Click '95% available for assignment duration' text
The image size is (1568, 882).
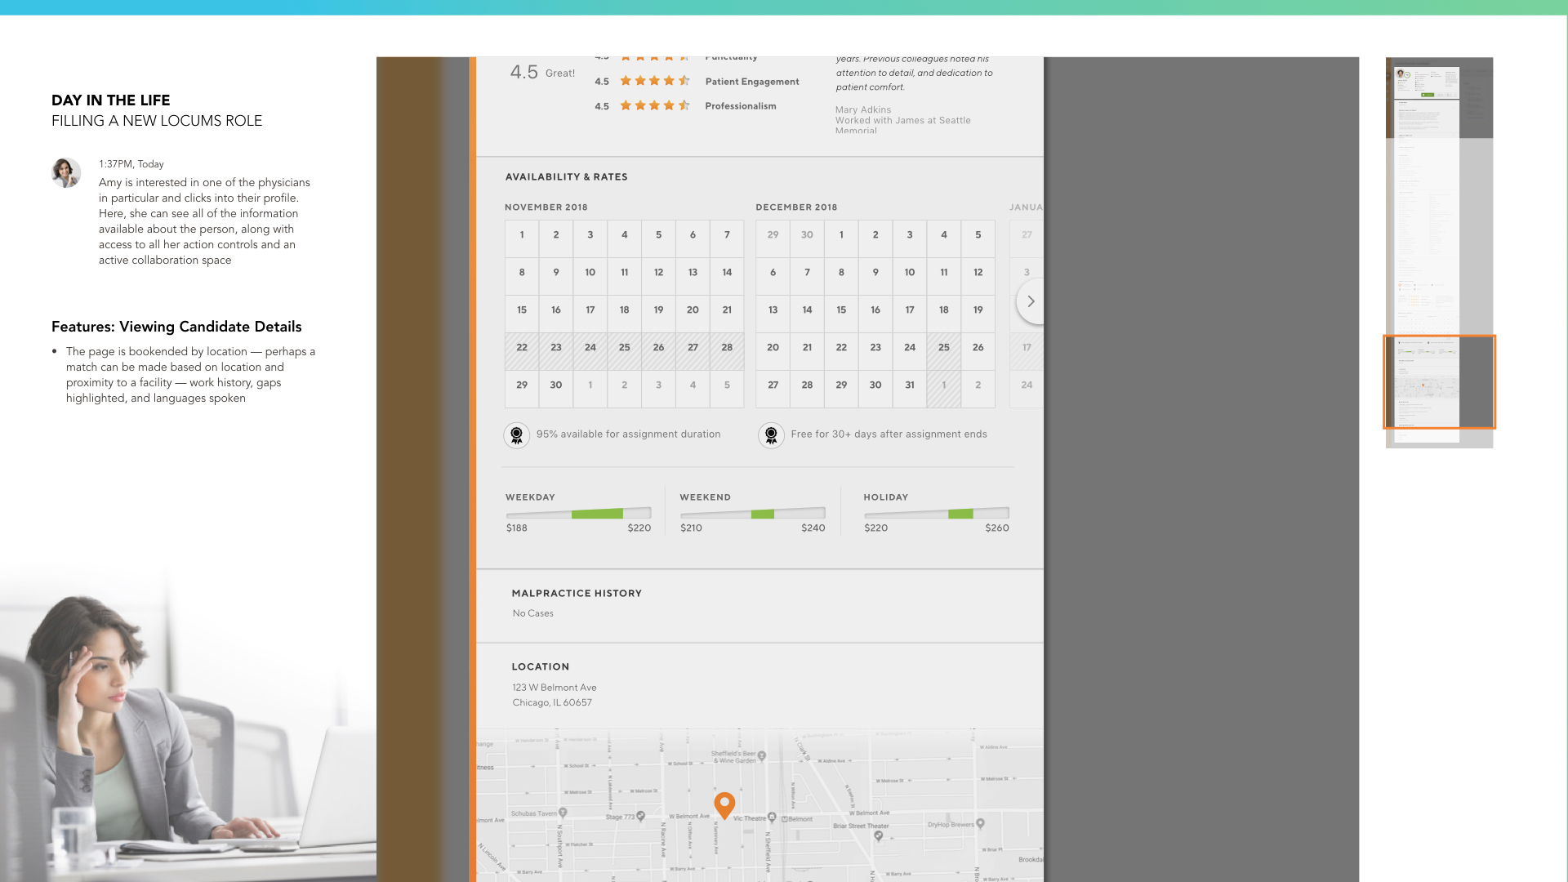[x=629, y=434]
